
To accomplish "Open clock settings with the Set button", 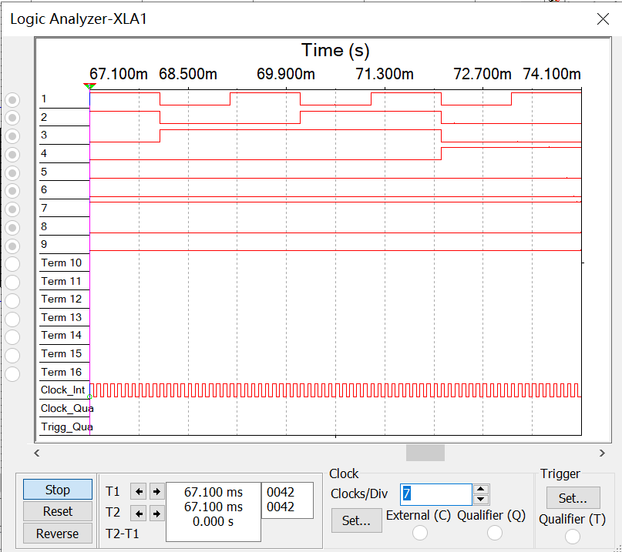I will point(356,520).
